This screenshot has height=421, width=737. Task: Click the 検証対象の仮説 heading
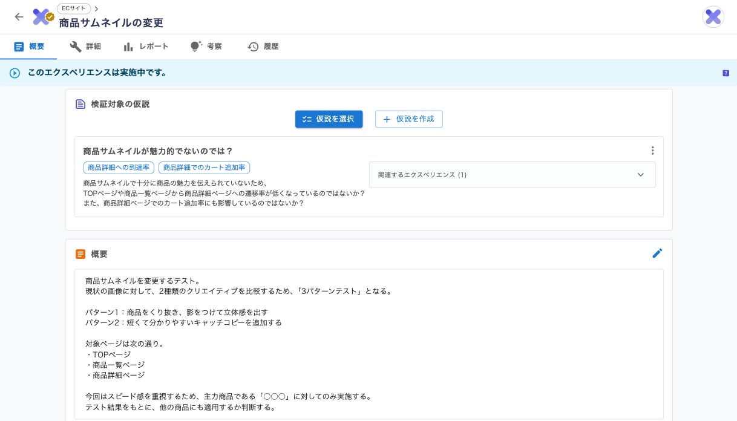[120, 104]
